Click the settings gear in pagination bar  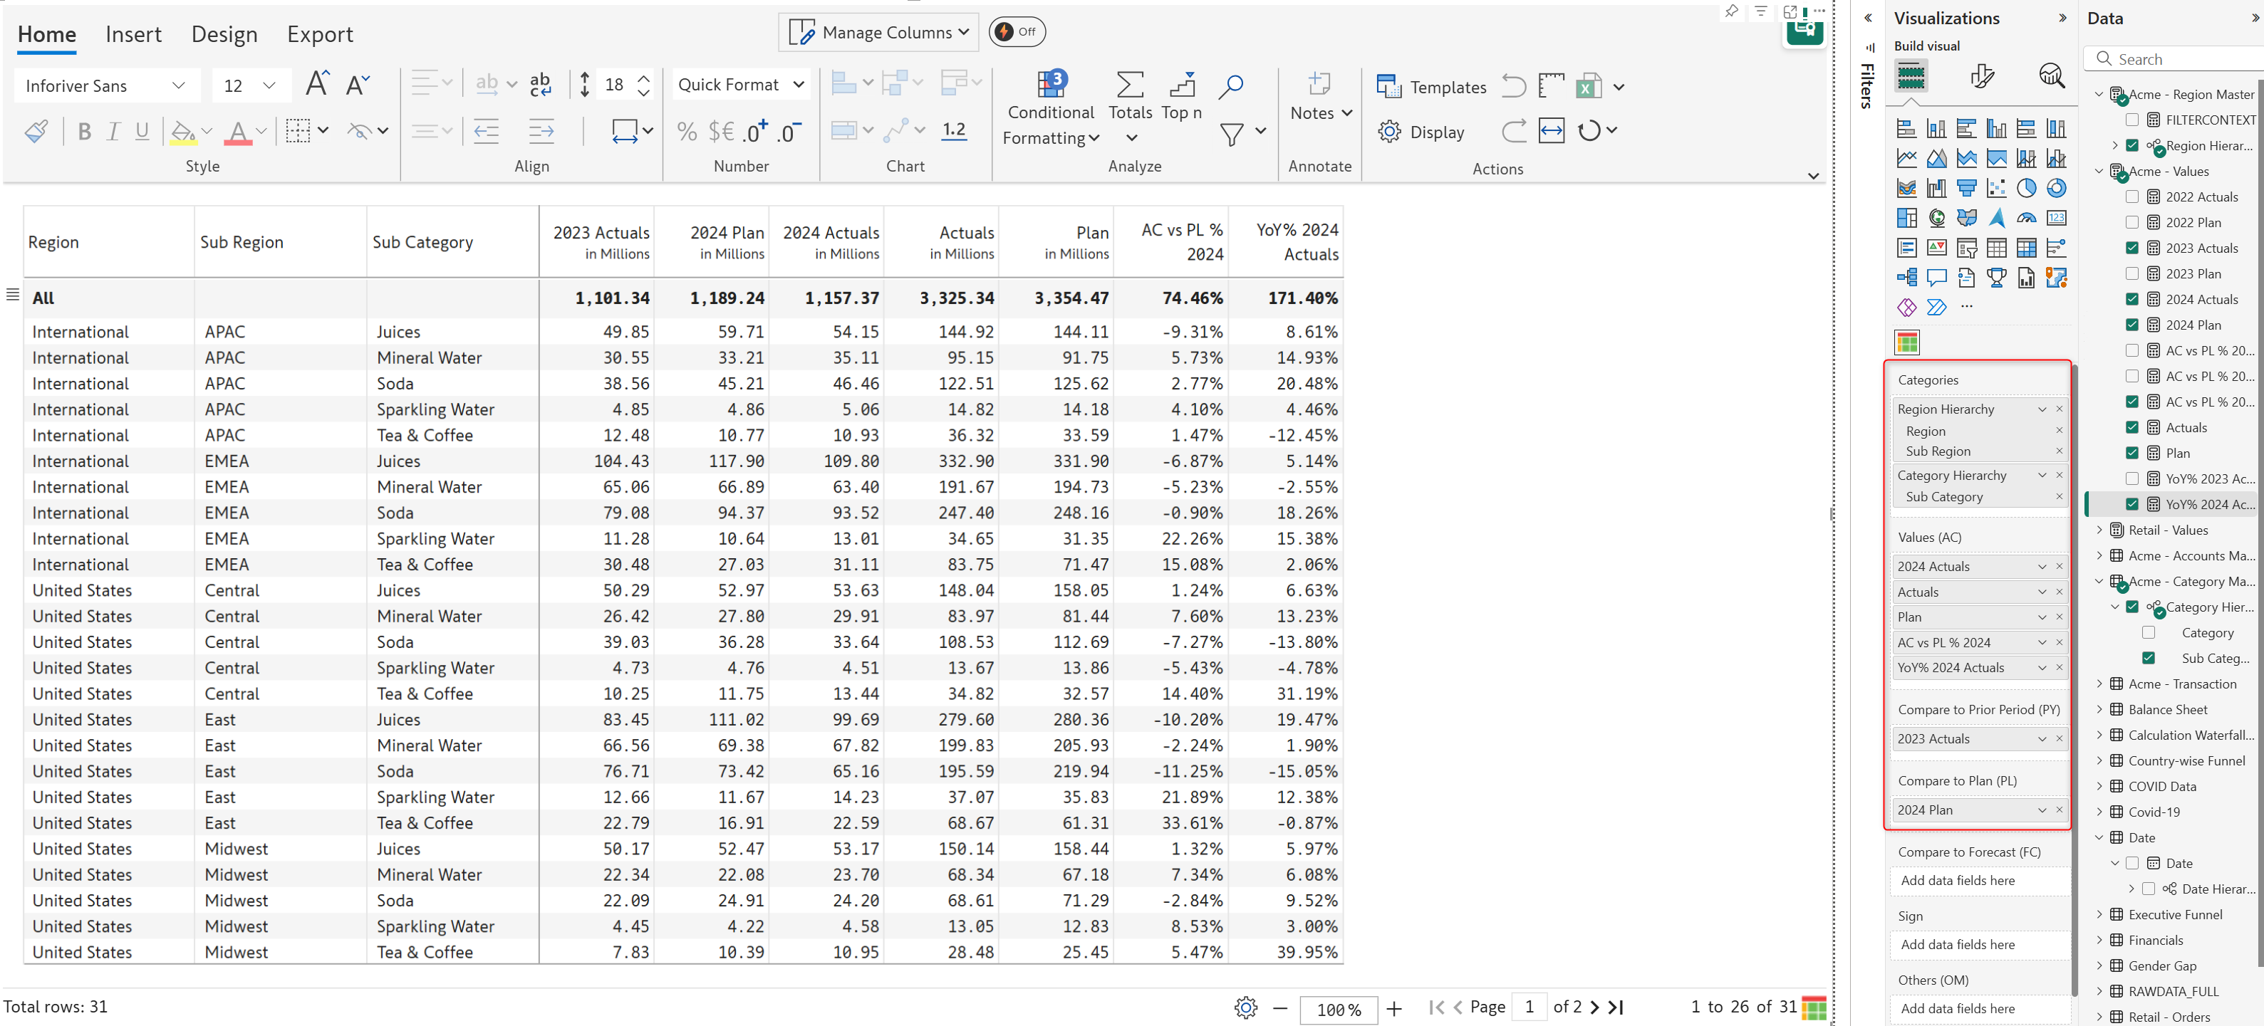[1245, 1007]
